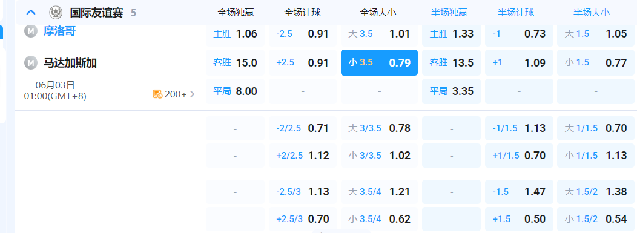Select the 全场独赢 column header
Viewport: 637px width, 233px height.
(236, 13)
